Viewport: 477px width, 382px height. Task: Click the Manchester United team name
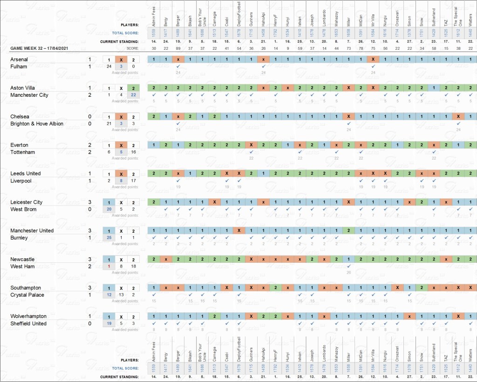click(32, 230)
